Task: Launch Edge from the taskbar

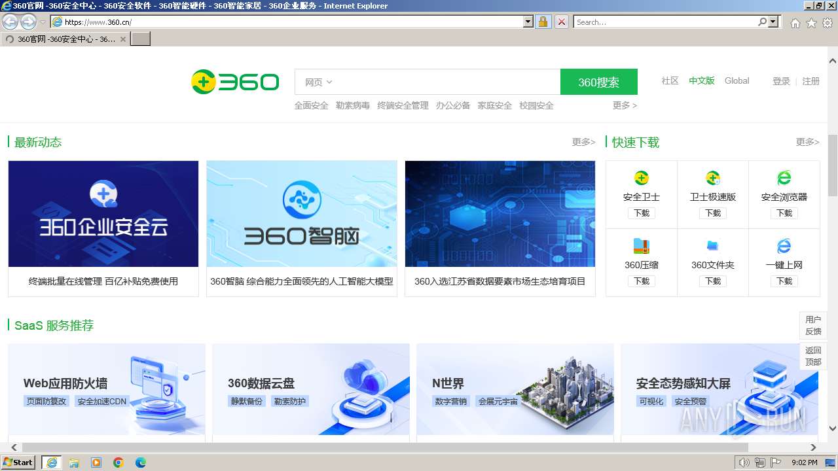Action: [x=141, y=462]
